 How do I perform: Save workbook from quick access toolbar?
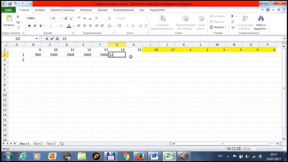point(9,4)
